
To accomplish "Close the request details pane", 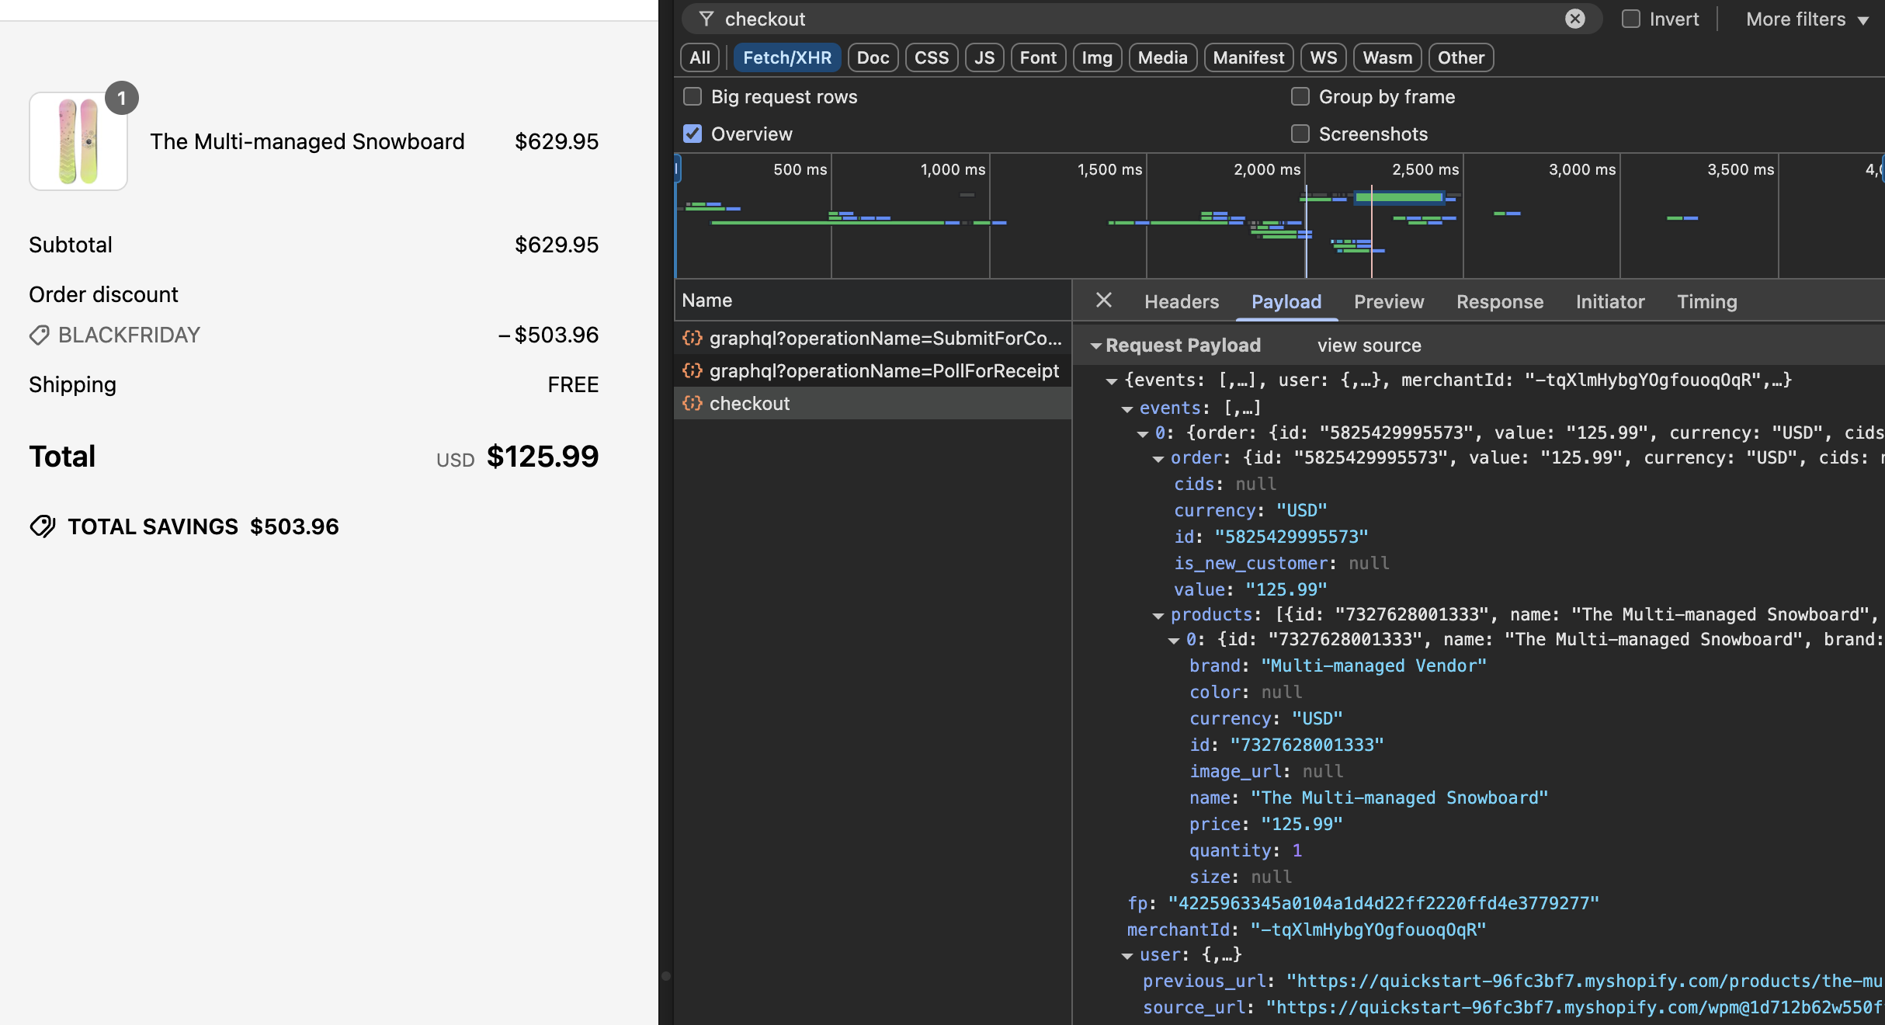I will coord(1103,301).
